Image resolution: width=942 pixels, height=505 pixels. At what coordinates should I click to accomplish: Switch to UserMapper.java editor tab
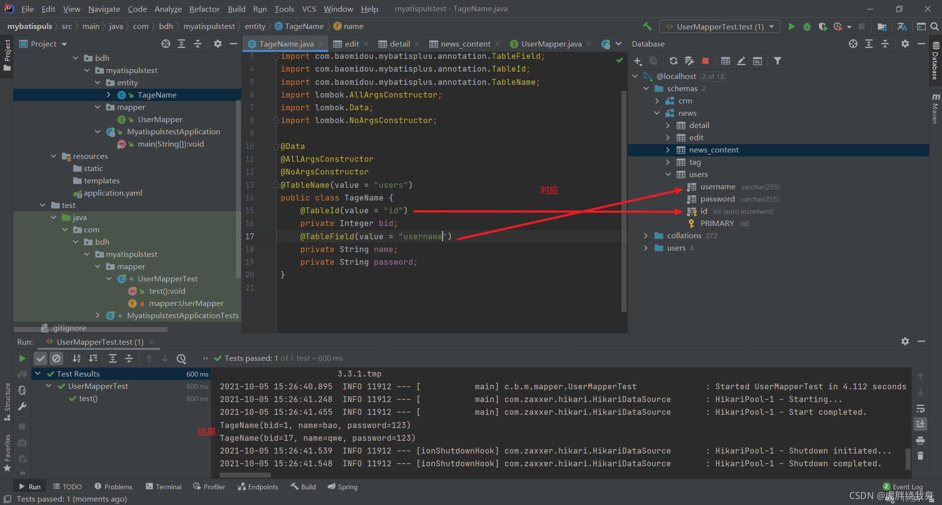[x=551, y=44]
